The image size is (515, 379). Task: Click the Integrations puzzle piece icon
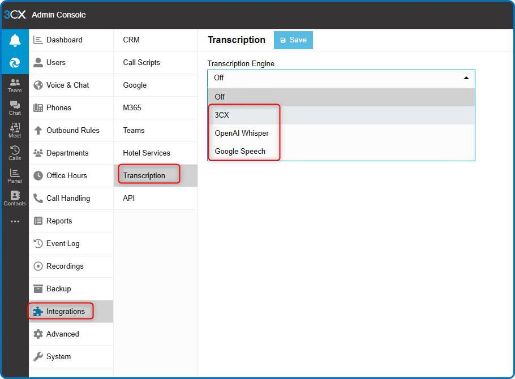pos(38,311)
